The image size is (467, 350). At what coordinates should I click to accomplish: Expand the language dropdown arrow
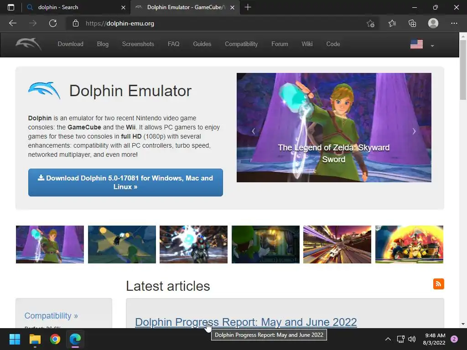[x=432, y=46]
